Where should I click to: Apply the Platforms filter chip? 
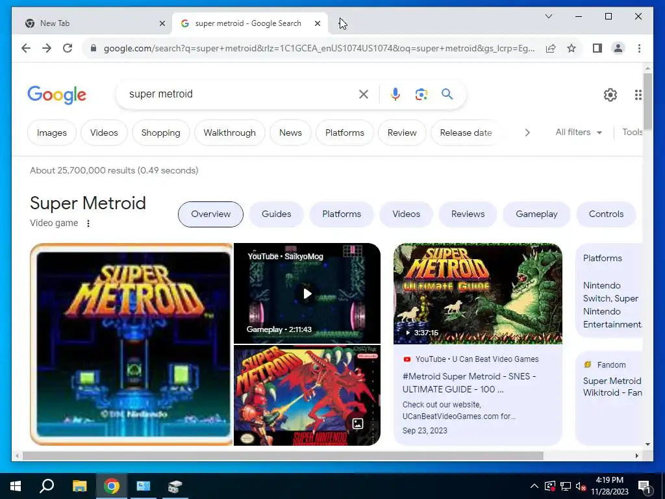click(345, 133)
